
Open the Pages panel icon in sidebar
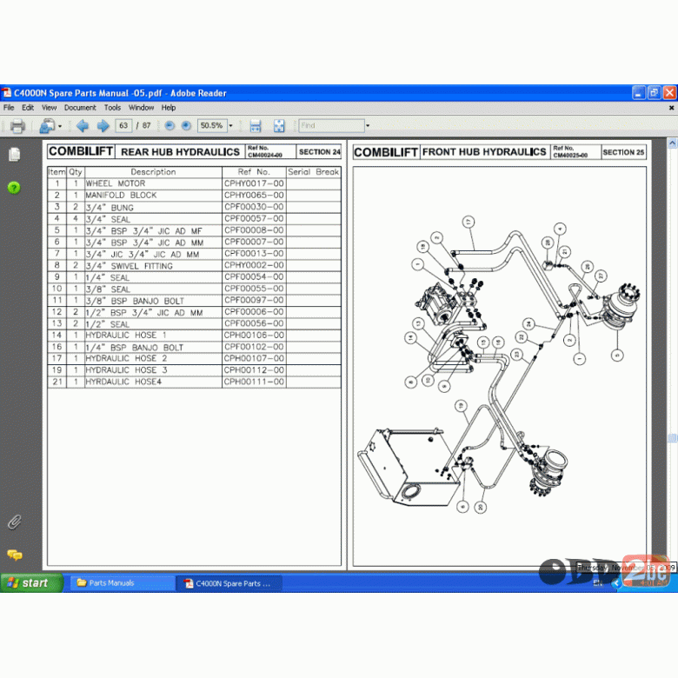click(x=14, y=155)
